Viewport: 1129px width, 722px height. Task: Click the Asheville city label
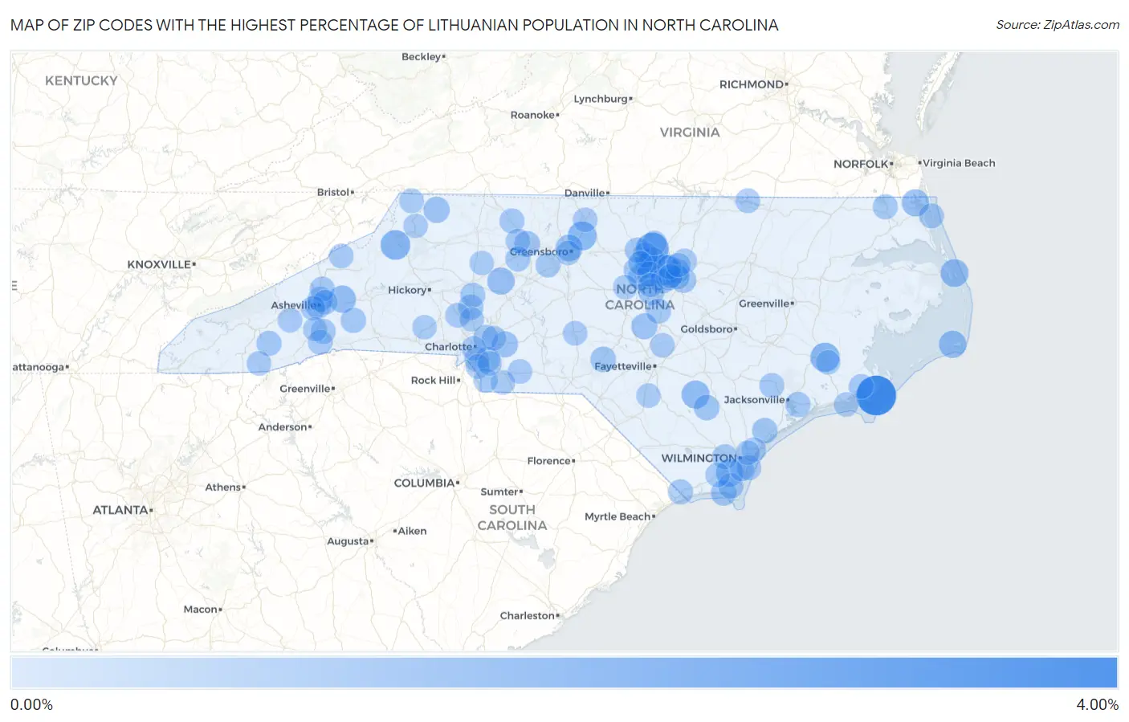click(x=293, y=305)
